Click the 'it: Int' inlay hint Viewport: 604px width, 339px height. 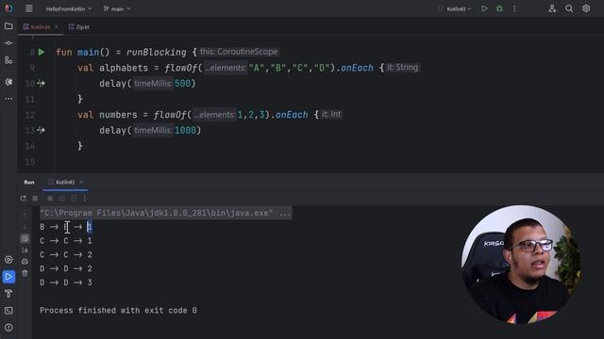pyautogui.click(x=331, y=115)
